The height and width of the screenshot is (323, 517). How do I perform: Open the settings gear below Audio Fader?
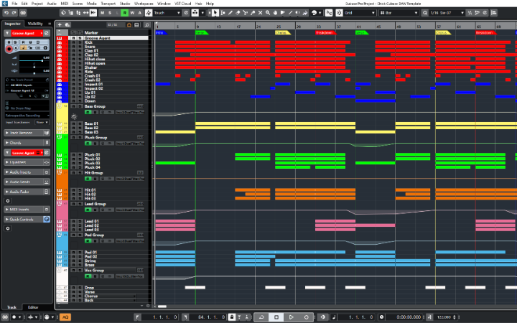coord(8,201)
